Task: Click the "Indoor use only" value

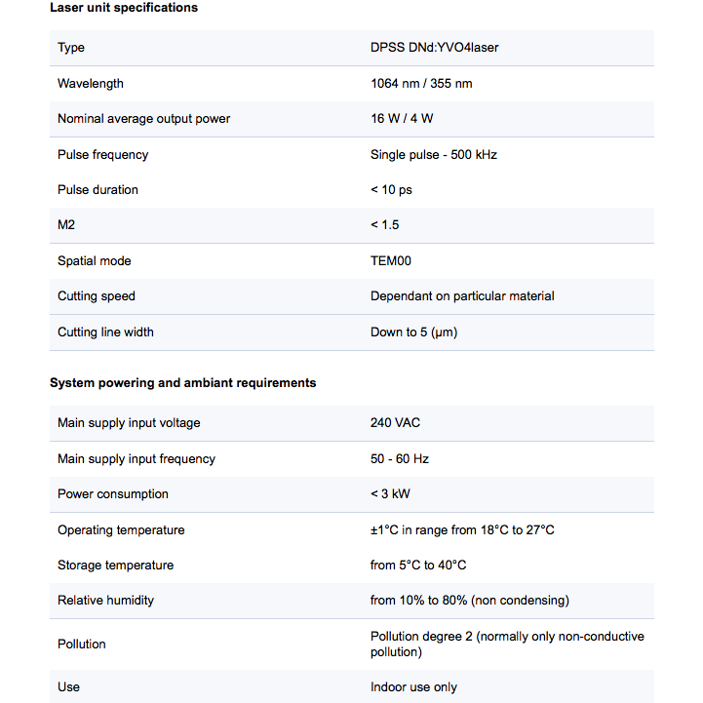Action: [x=413, y=687]
